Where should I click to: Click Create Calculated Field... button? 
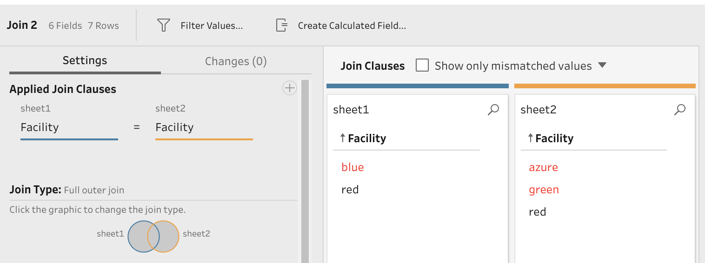point(352,26)
